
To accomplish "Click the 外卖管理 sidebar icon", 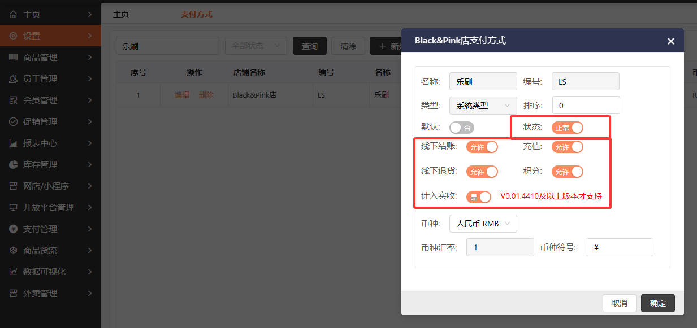I will click(x=14, y=293).
